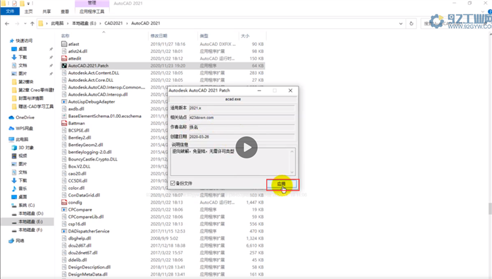Click the 本地磁盘 (E:) breadcrumb
492x279 pixels.
(84, 24)
